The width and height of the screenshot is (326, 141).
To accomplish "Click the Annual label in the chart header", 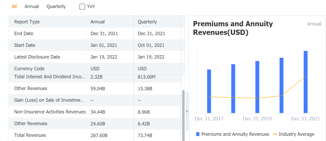I will pyautogui.click(x=314, y=24).
